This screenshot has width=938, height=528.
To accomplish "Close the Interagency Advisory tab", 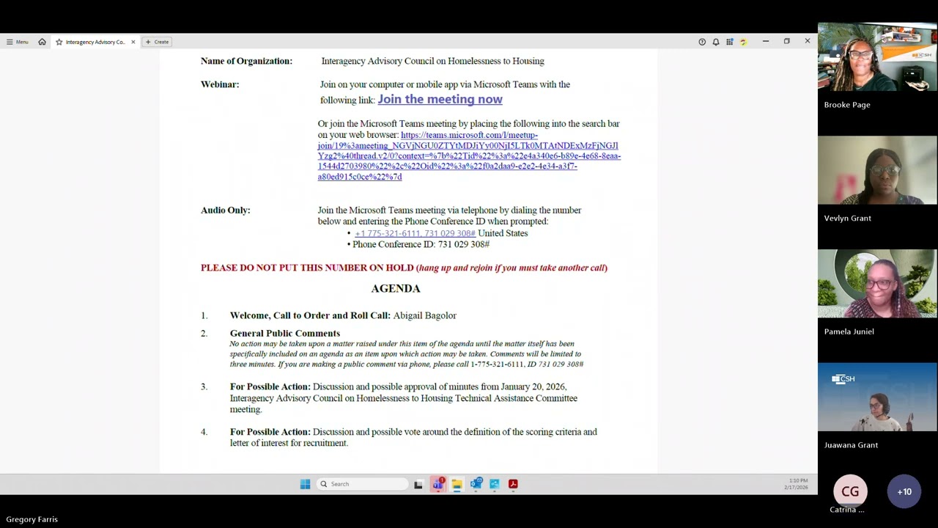I will point(133,42).
